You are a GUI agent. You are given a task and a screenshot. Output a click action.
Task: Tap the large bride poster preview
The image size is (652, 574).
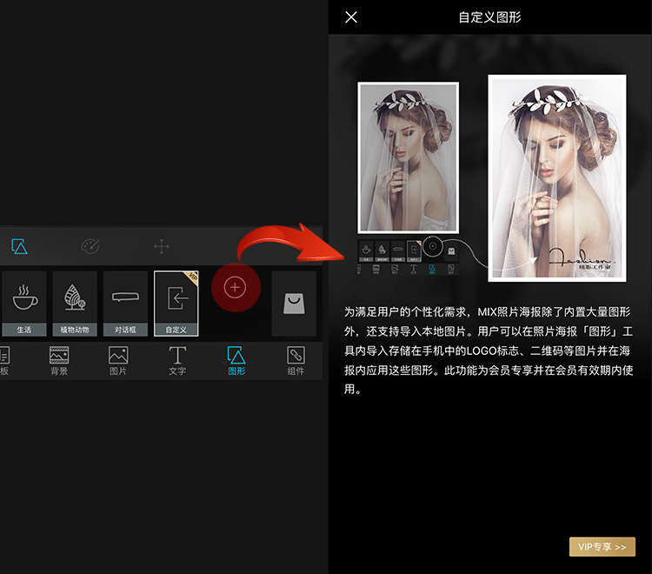tap(557, 178)
